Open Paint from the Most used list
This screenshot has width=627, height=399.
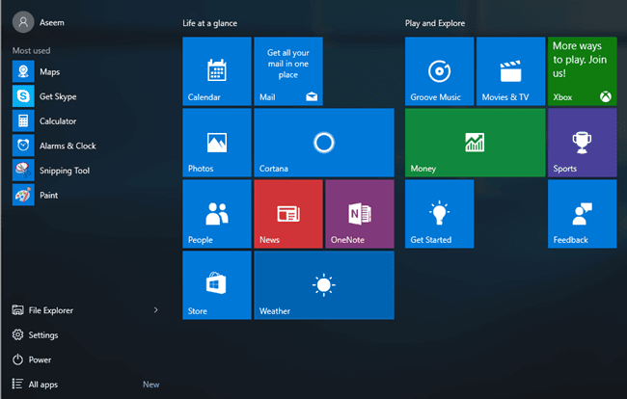click(48, 196)
